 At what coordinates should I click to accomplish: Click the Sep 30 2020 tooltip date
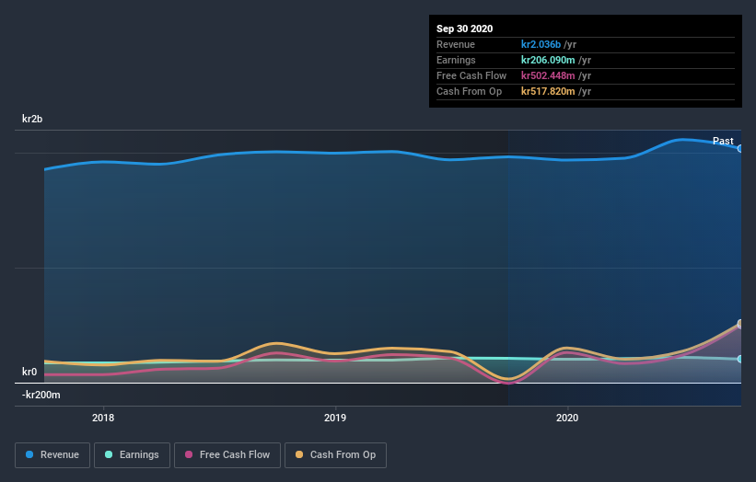pyautogui.click(x=464, y=29)
